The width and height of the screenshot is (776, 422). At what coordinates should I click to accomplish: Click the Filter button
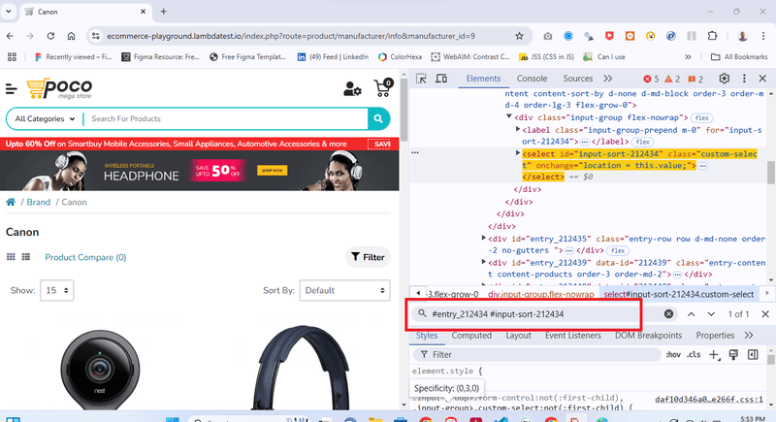pos(368,257)
